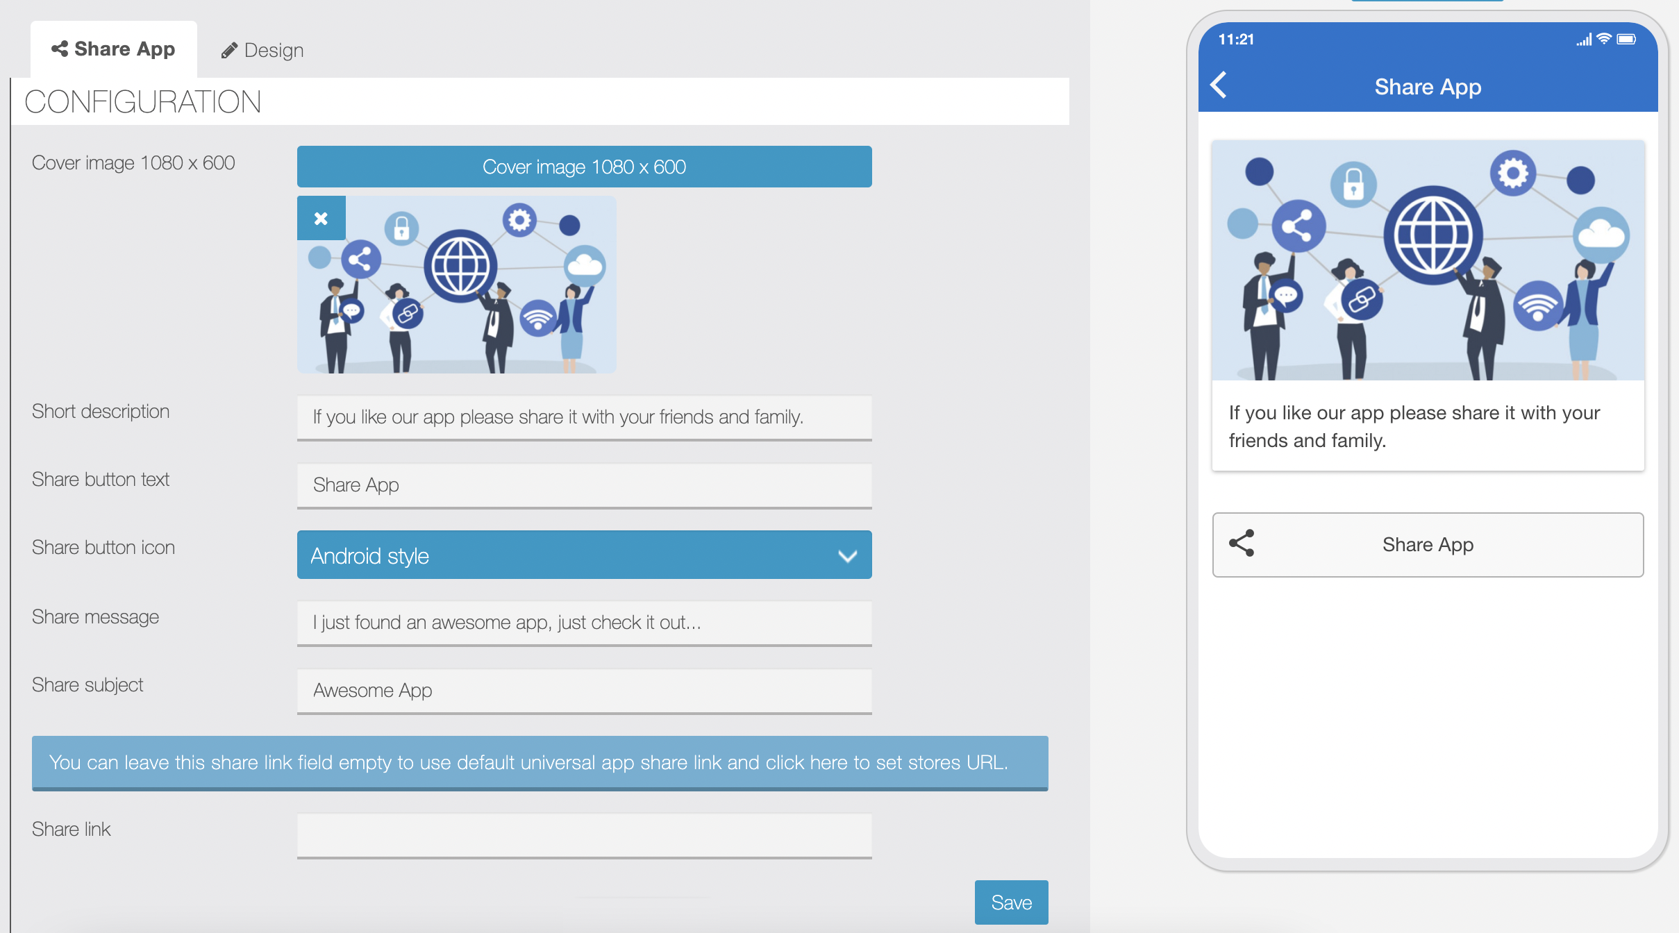
Task: Click the share icon in the Share App tab
Action: (60, 49)
